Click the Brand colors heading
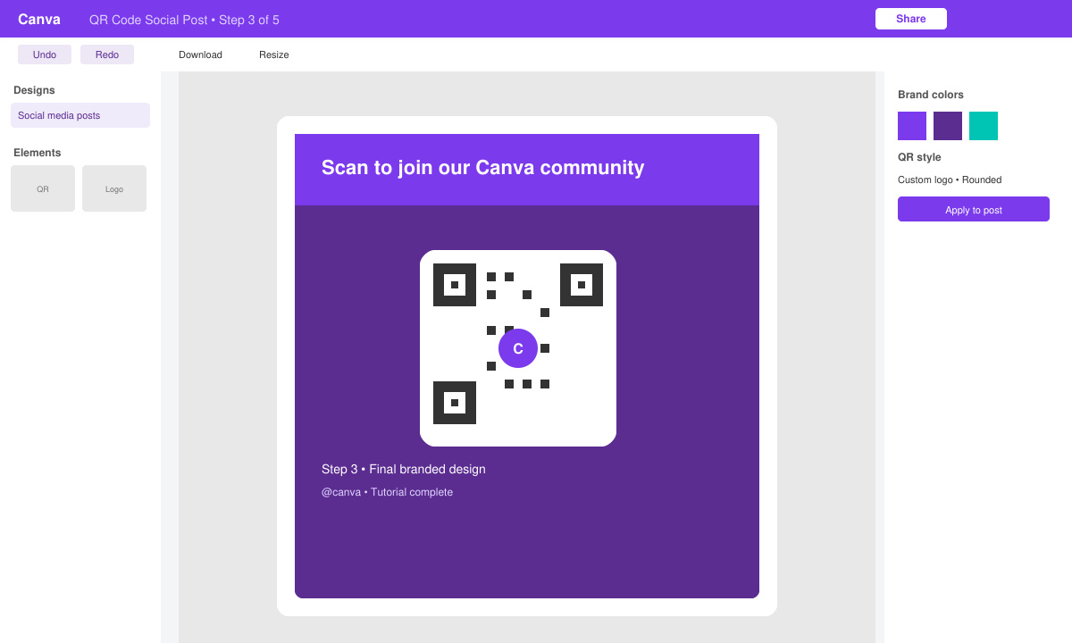The width and height of the screenshot is (1072, 643). (931, 95)
